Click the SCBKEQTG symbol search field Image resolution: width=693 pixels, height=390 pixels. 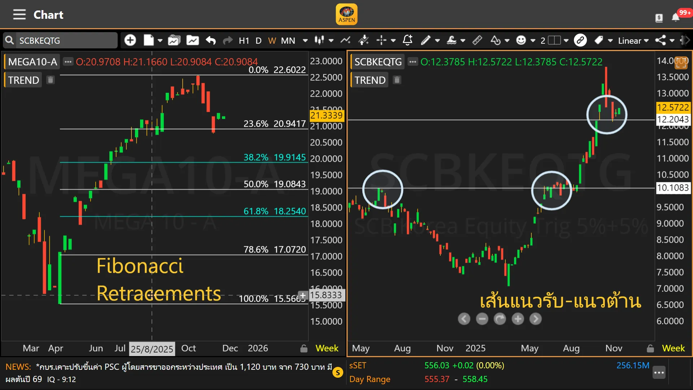(65, 40)
